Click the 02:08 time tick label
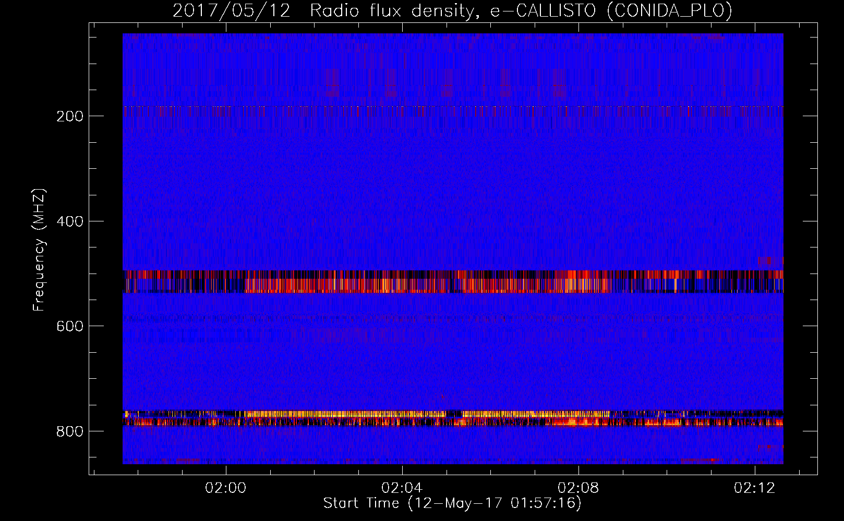 (x=578, y=488)
